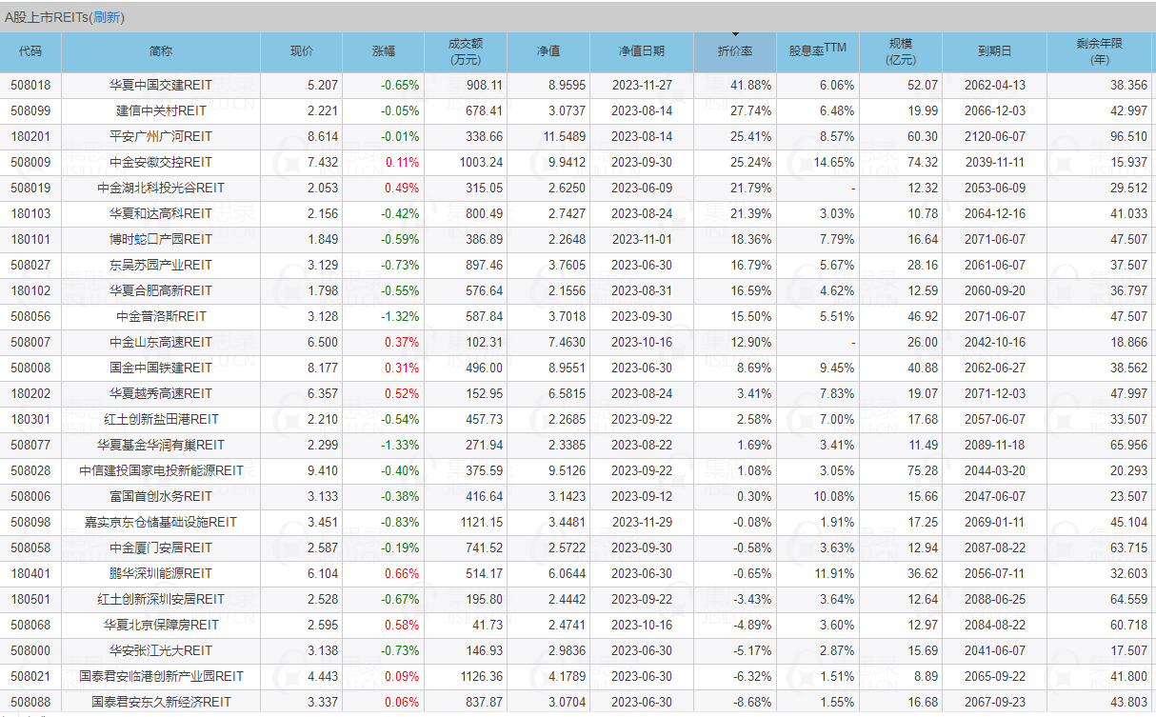
Task: Click the 刷新 refresh link
Action: click(x=107, y=18)
